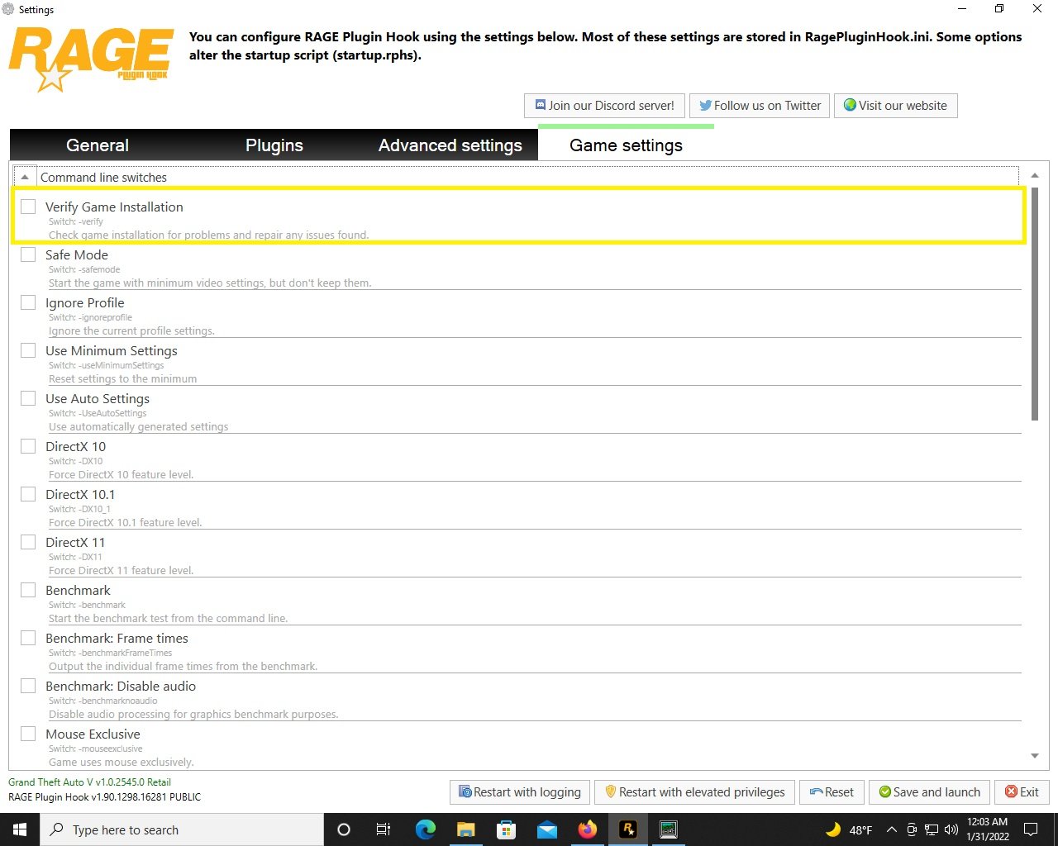Viewport: 1058px width, 846px height.
Task: Enable Verify Game Installation checkbox
Action: pyautogui.click(x=28, y=207)
